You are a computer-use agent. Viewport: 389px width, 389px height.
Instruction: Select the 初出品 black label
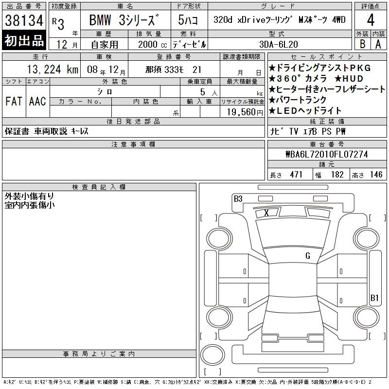[x=24, y=40]
